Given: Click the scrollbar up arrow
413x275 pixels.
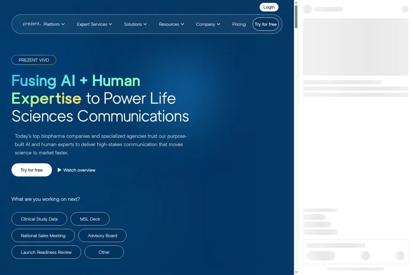Looking at the screenshot, I should (x=296, y=3).
